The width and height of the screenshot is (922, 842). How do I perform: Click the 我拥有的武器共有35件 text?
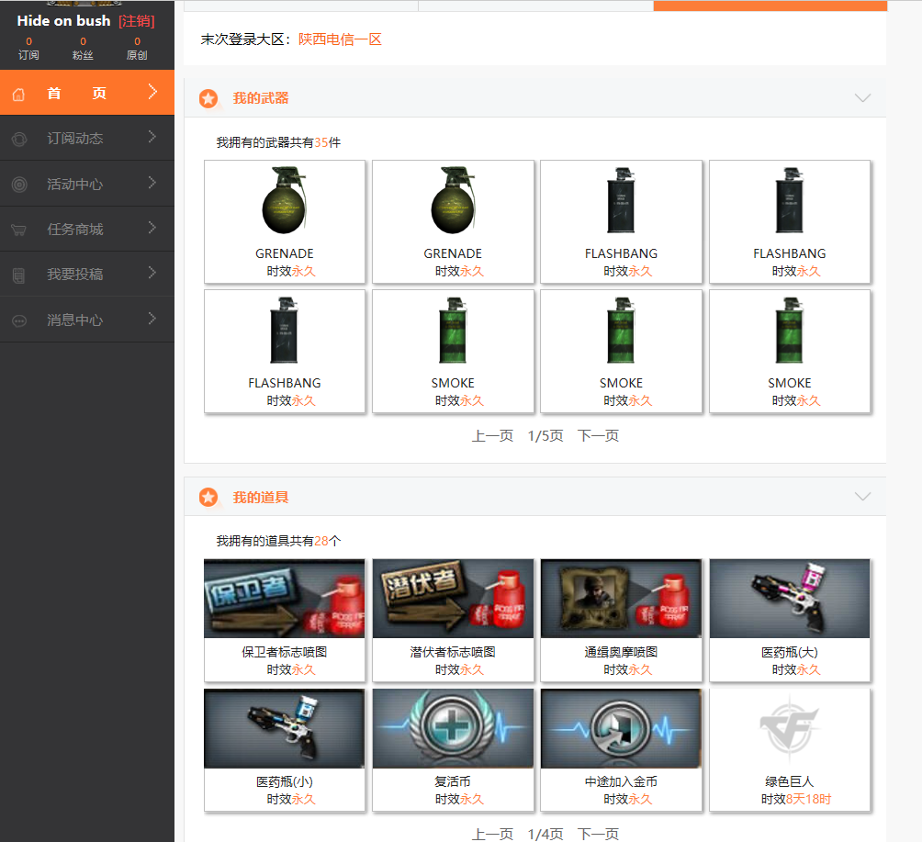pyautogui.click(x=278, y=142)
